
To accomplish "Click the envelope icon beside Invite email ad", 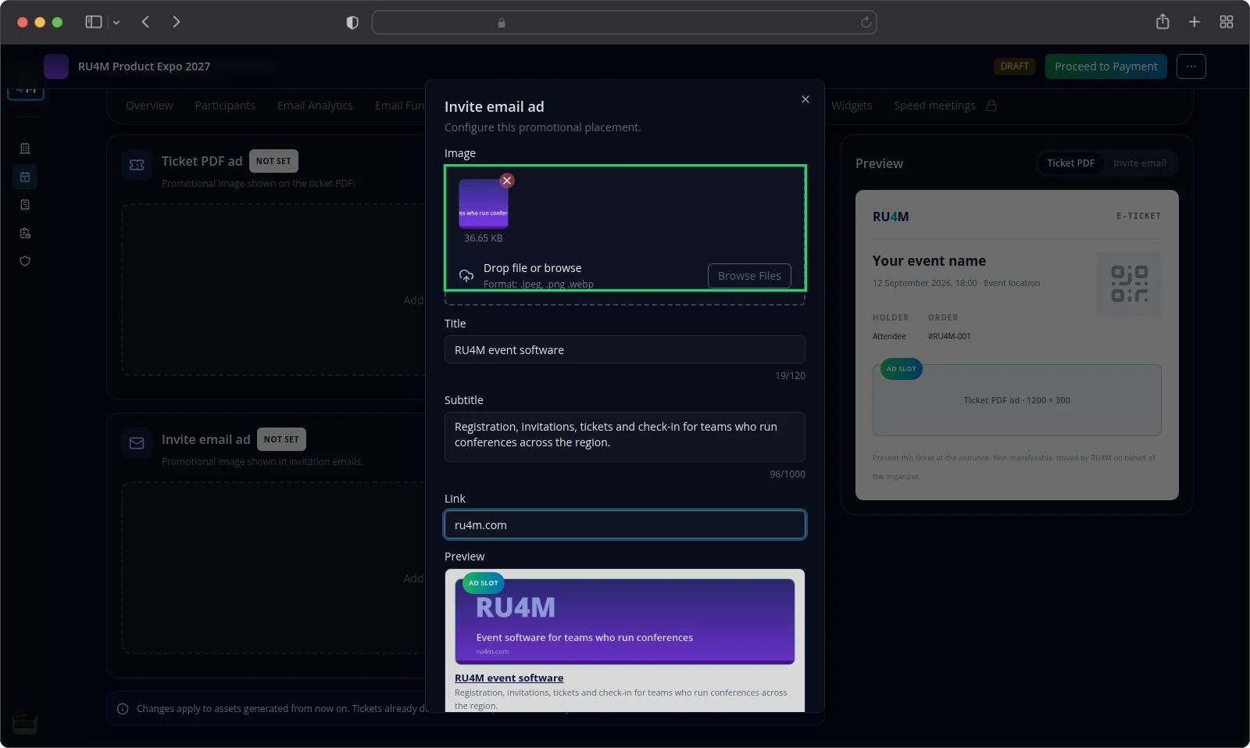I will [137, 443].
